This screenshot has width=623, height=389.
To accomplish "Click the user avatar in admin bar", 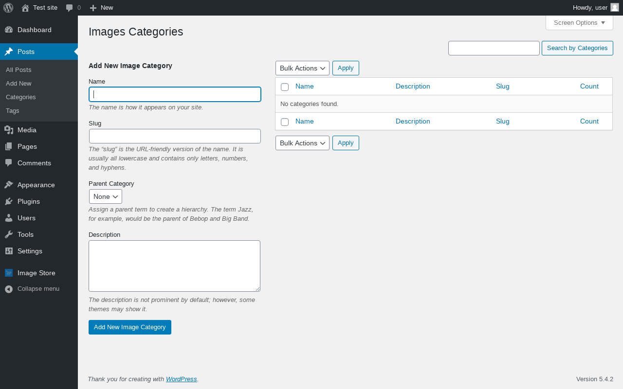I will (x=615, y=7).
